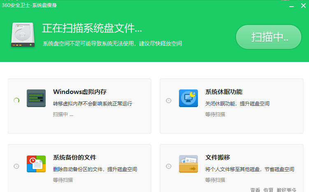Select the 文件搬移 title

(x=218, y=157)
